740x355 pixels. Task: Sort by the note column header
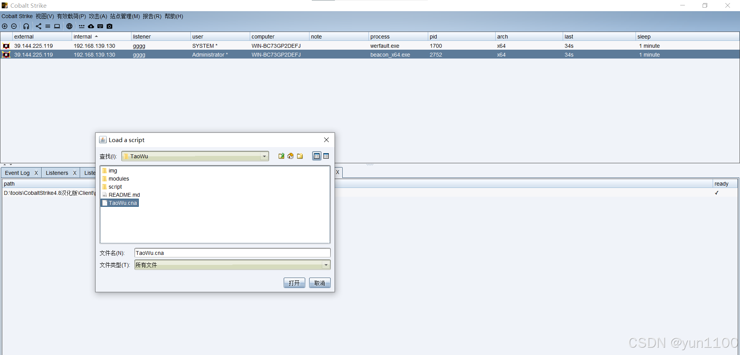(339, 37)
